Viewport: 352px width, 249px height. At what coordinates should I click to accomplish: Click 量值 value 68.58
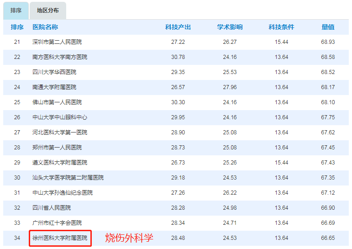coord(328,57)
